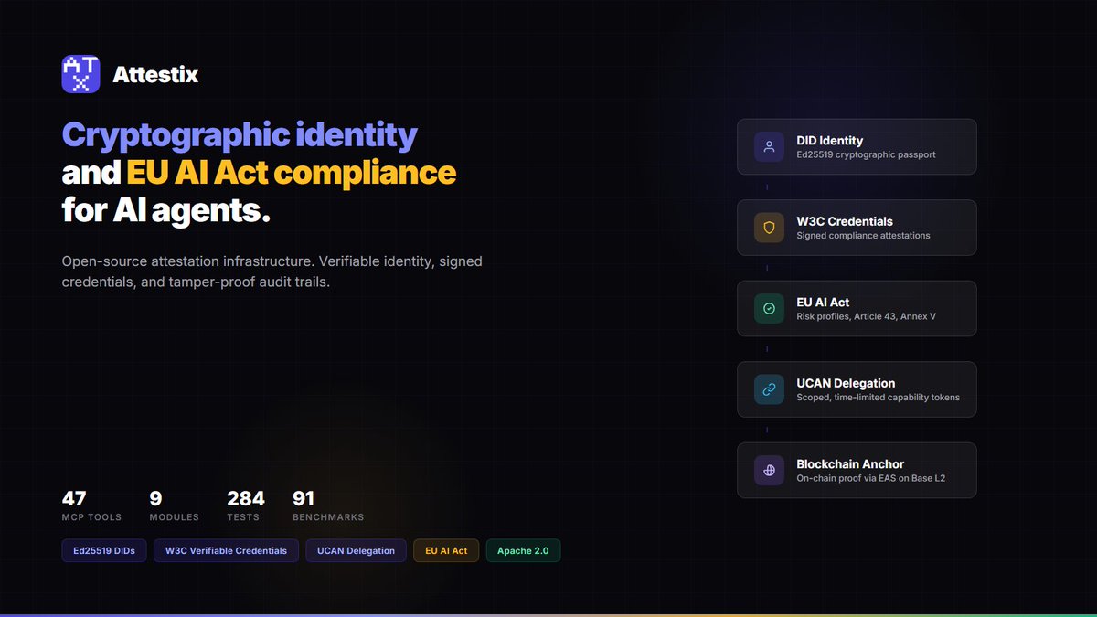Click 'Scoped, time-limited capability tokens' text
The height and width of the screenshot is (617, 1097).
point(878,398)
